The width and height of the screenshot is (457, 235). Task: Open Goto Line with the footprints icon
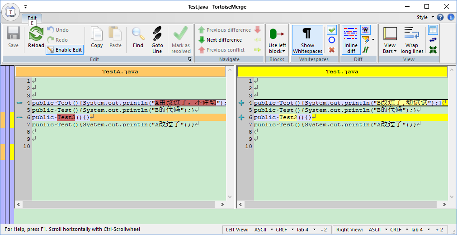(x=157, y=40)
